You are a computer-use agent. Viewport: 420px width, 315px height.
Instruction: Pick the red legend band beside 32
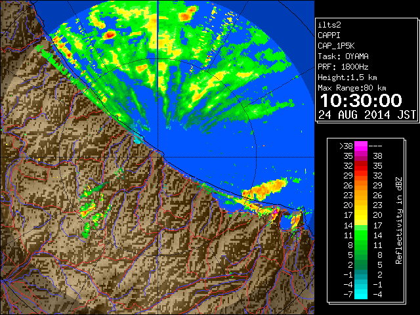[x=361, y=166]
